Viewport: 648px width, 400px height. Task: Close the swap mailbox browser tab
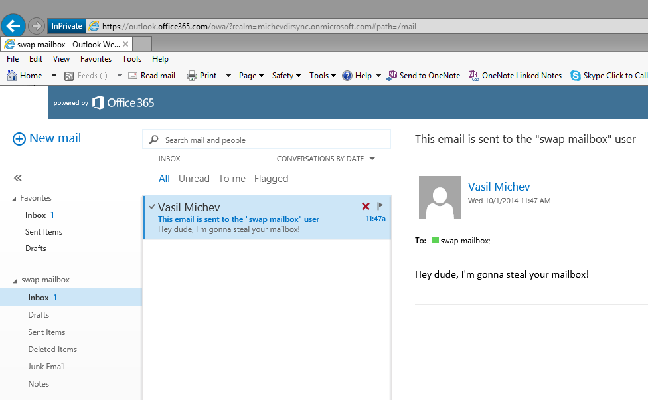pos(125,44)
